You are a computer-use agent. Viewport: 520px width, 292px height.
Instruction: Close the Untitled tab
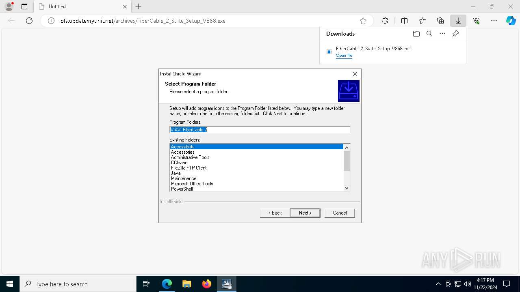click(125, 6)
